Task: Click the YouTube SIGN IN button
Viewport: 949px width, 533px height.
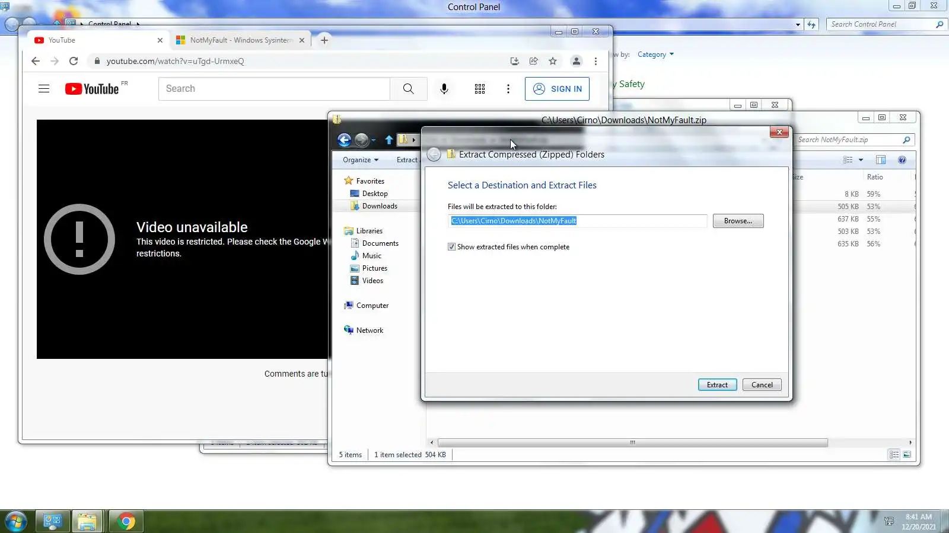Action: point(557,89)
